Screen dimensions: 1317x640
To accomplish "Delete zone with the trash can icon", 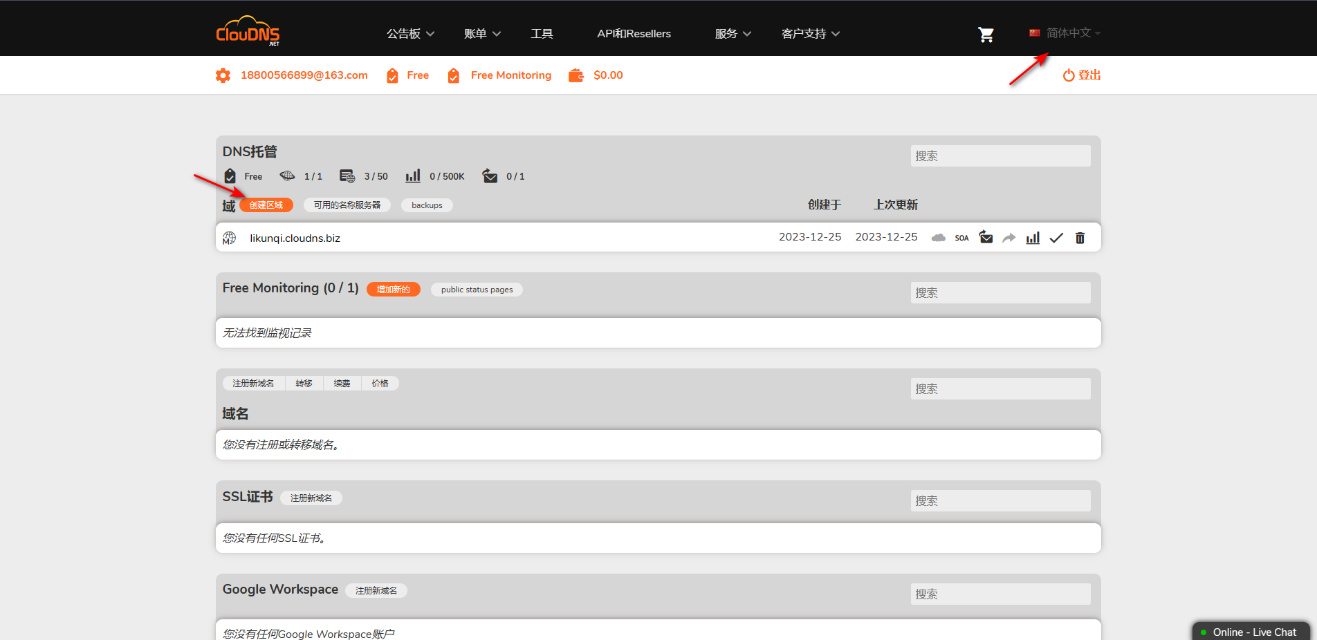I will 1080,238.
